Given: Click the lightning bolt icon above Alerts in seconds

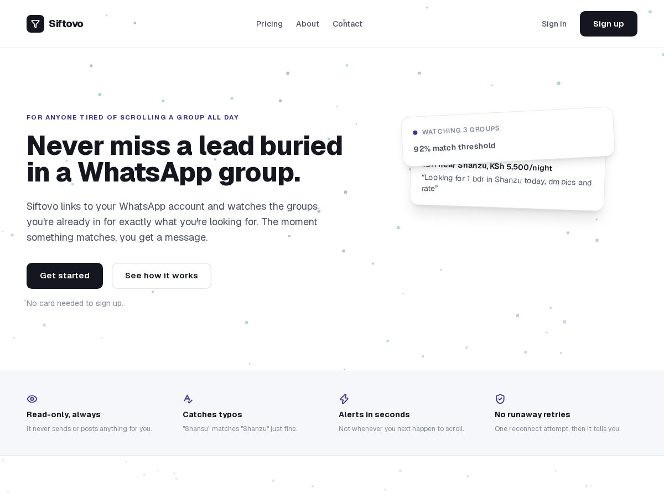Looking at the screenshot, I should [344, 399].
